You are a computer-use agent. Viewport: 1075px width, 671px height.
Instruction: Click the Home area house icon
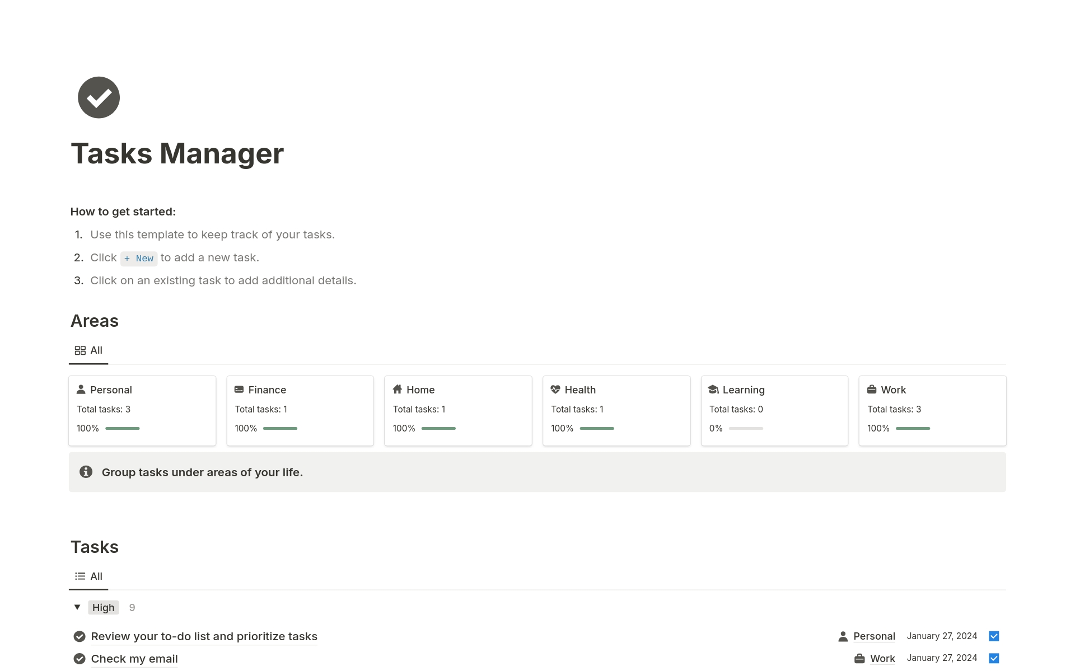(398, 390)
